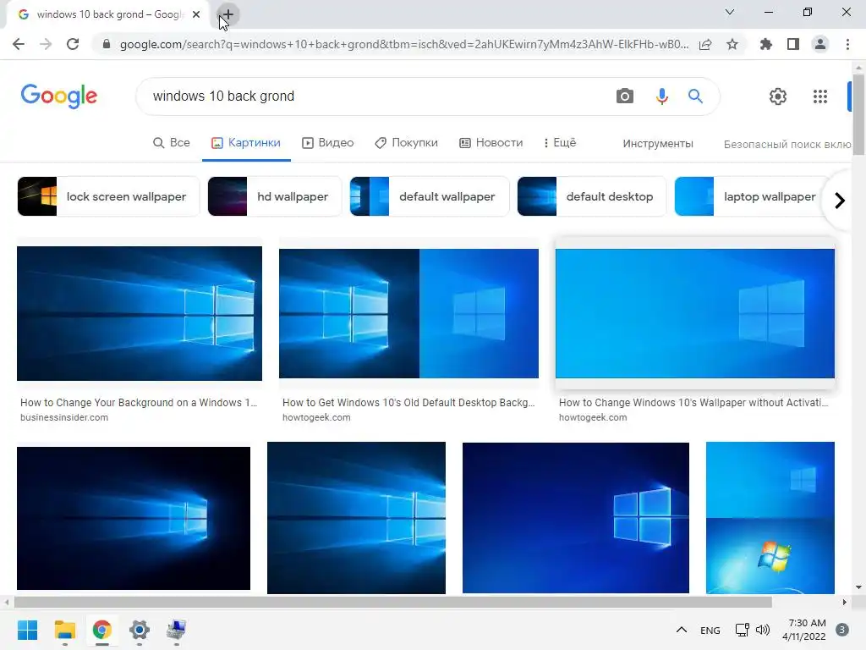Click the Google logo
The height and width of the screenshot is (650, 866).
point(59,96)
